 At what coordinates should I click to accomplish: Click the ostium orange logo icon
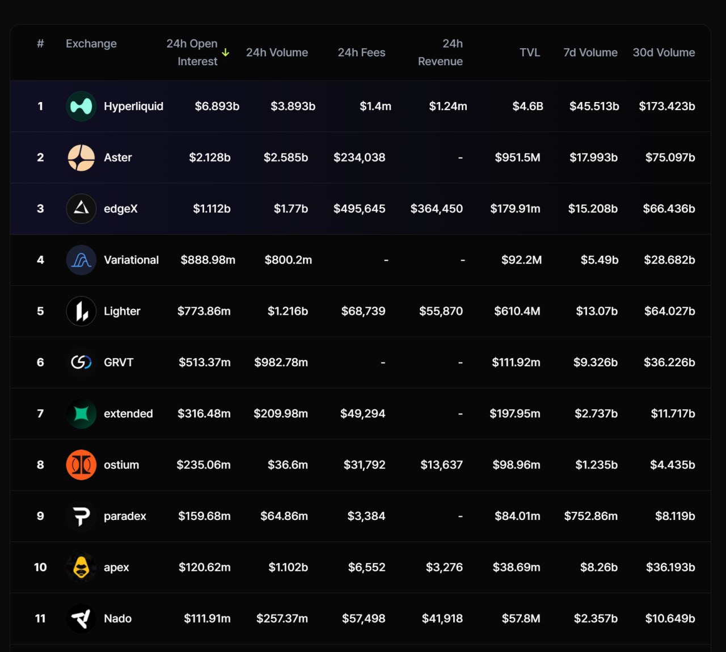coord(81,465)
